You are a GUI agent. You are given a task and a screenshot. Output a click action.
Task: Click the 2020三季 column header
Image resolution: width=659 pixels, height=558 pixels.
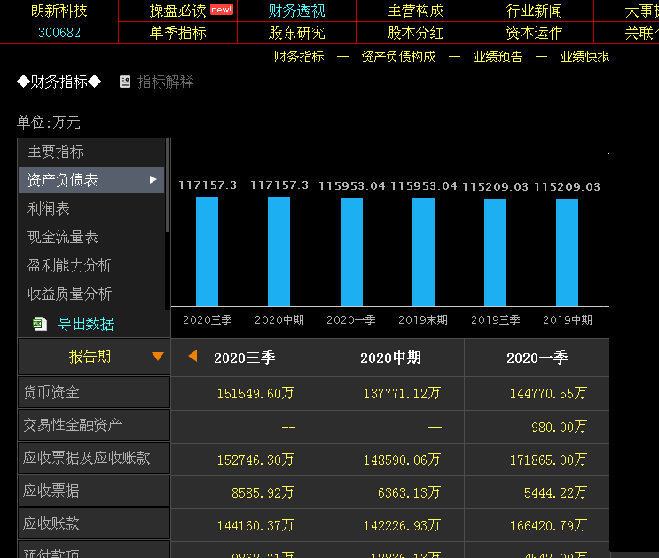[x=244, y=358]
